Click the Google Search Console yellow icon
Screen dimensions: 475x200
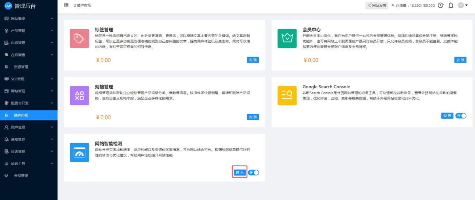pos(287,95)
